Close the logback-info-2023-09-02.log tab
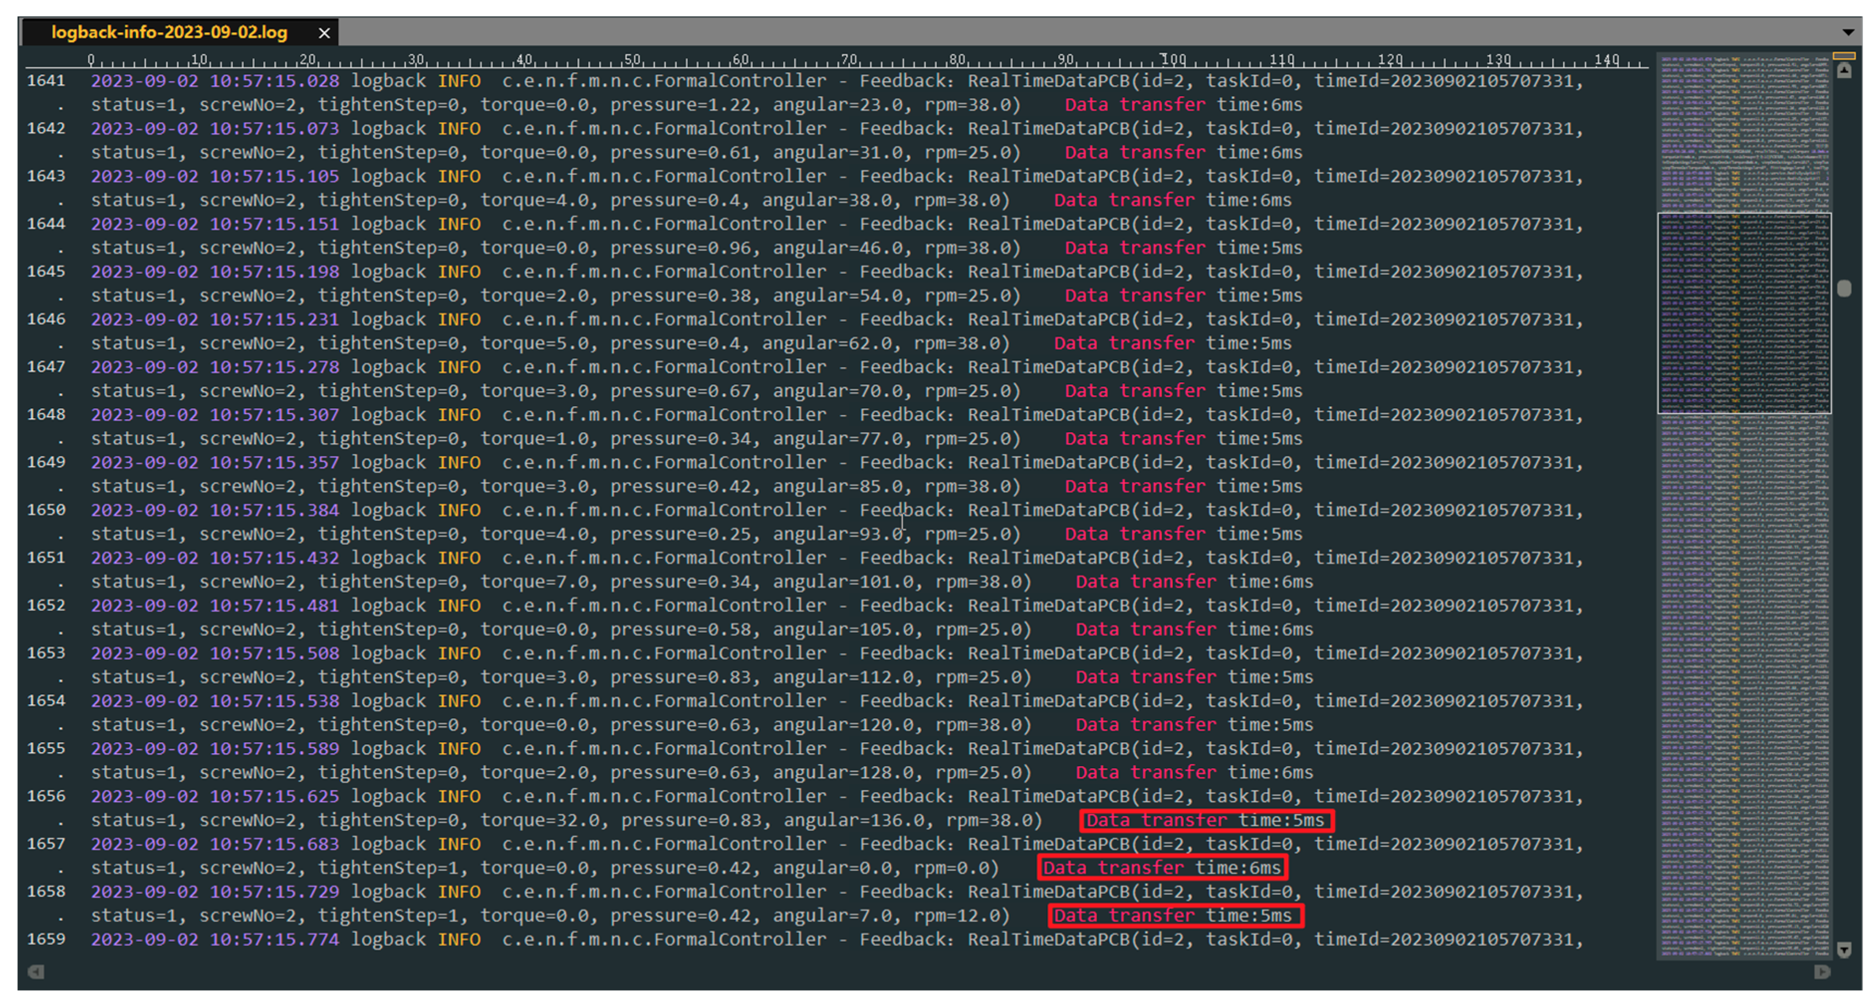The image size is (1874, 1005). tap(325, 33)
